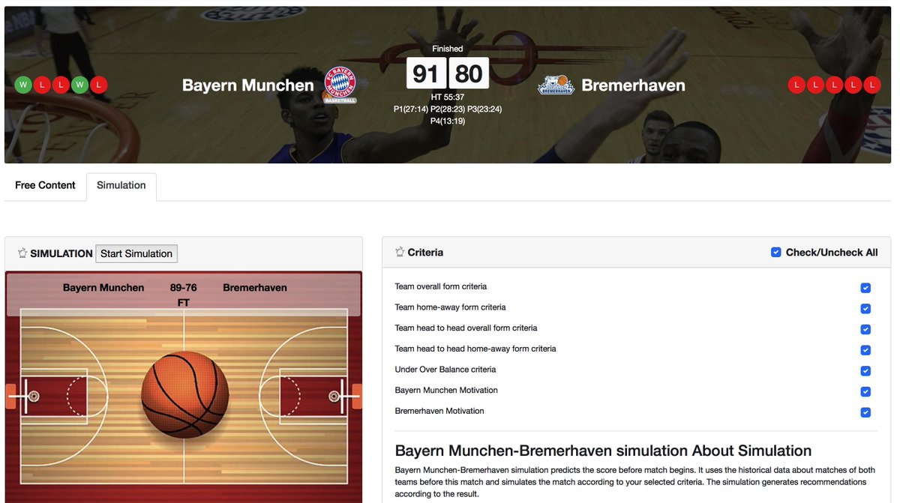This screenshot has width=900, height=503.
Task: Click the Bayern Munchen Motivation label
Action: 446,391
